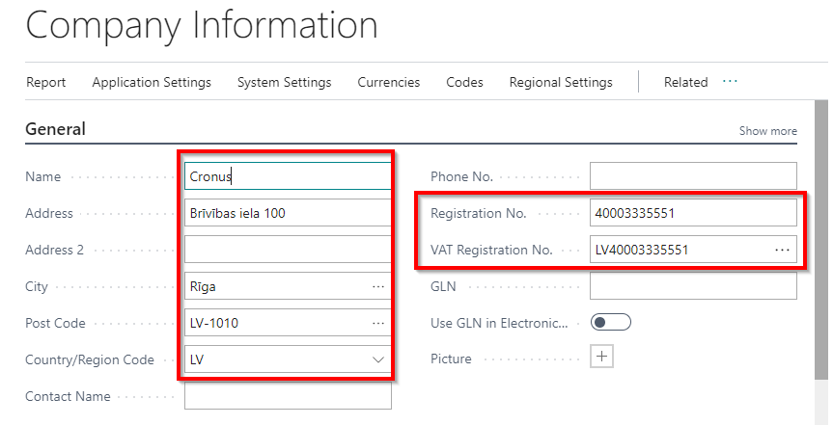Open VAT Registration No. ellipsis lookup
Image resolution: width=833 pixels, height=425 pixels.
click(782, 250)
